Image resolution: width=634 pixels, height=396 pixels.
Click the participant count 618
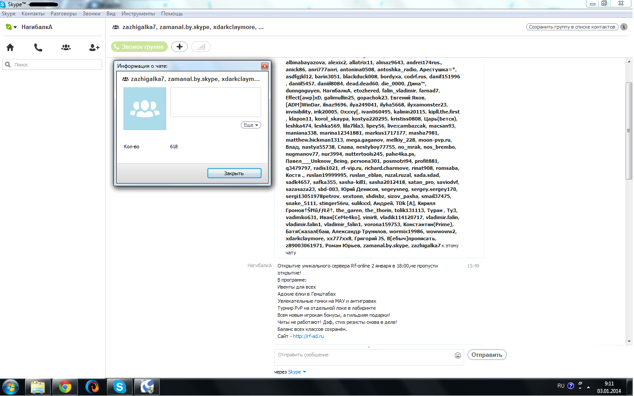coord(174,147)
